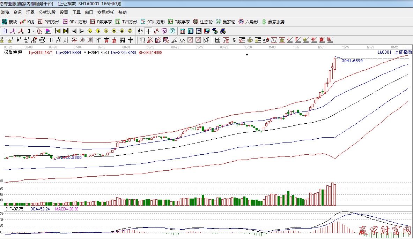Open the 公式选股 menu

click(47, 12)
